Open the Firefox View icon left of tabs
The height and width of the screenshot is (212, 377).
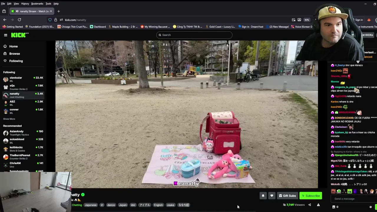(x=4, y=11)
